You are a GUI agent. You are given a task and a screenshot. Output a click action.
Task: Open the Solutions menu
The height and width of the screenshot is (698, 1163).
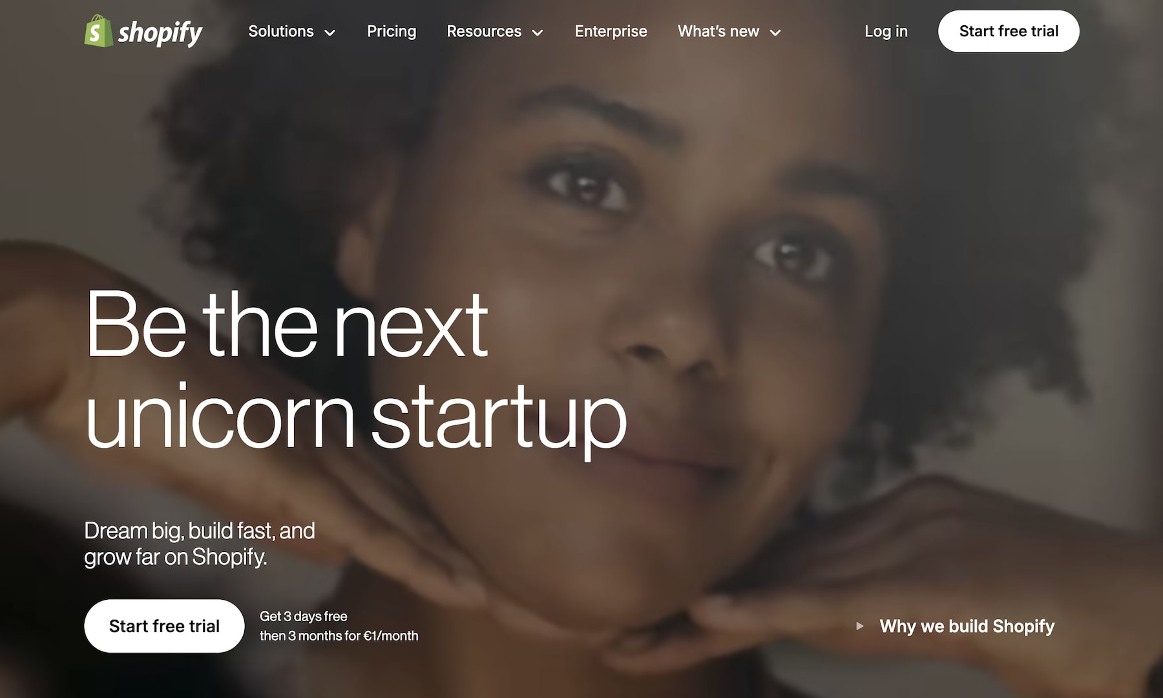pos(292,31)
